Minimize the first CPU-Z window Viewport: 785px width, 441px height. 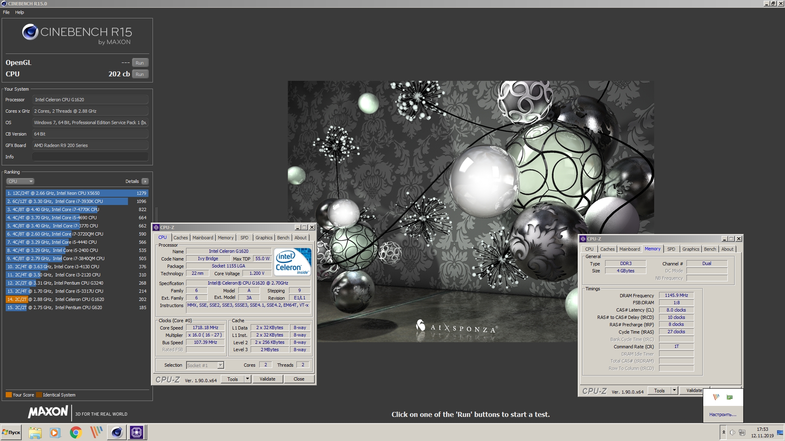297,227
